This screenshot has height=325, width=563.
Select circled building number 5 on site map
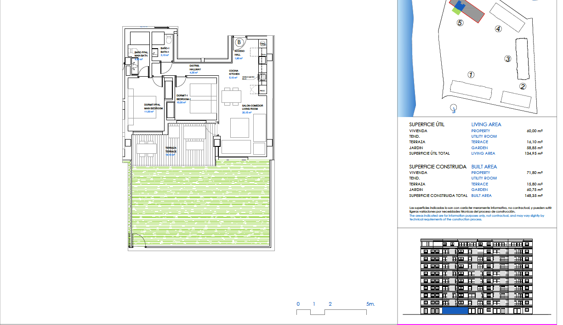(460, 22)
